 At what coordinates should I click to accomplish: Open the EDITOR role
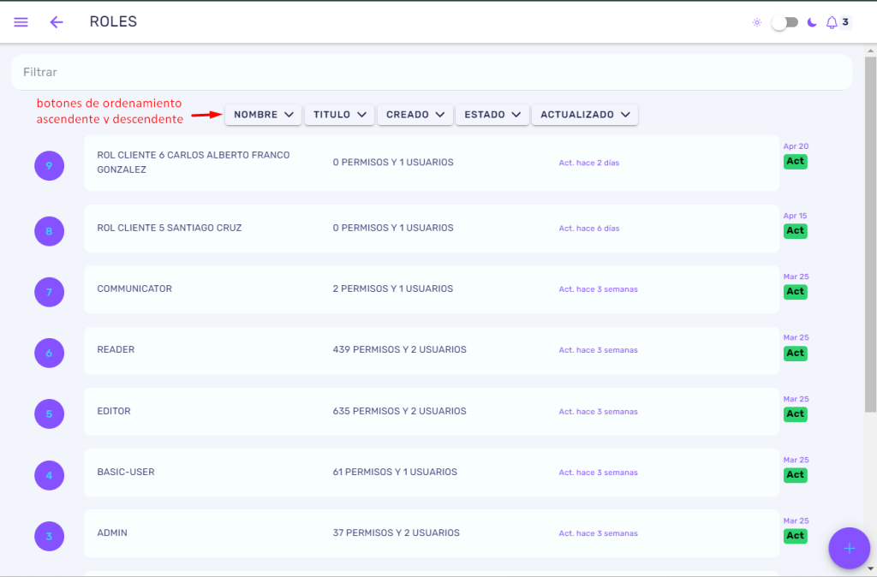[432, 412]
